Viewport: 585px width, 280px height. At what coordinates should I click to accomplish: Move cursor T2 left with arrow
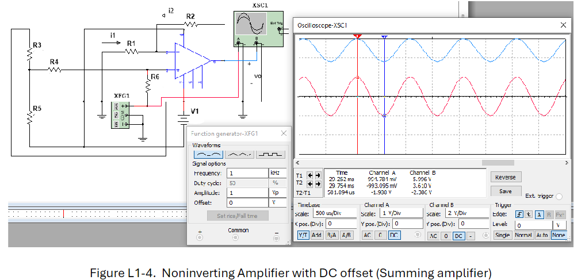(x=311, y=184)
